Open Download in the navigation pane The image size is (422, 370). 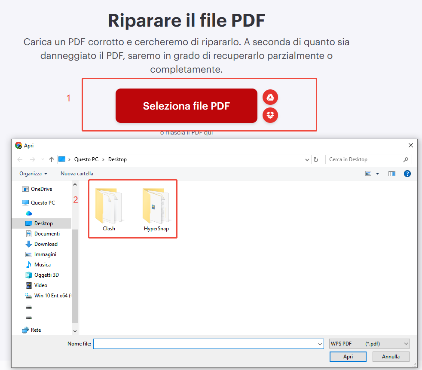tap(42, 244)
